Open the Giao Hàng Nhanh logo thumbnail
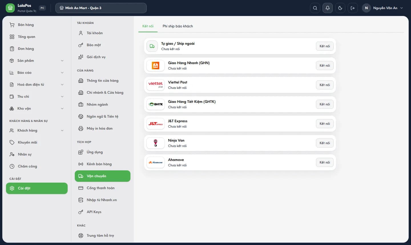 pyautogui.click(x=156, y=66)
